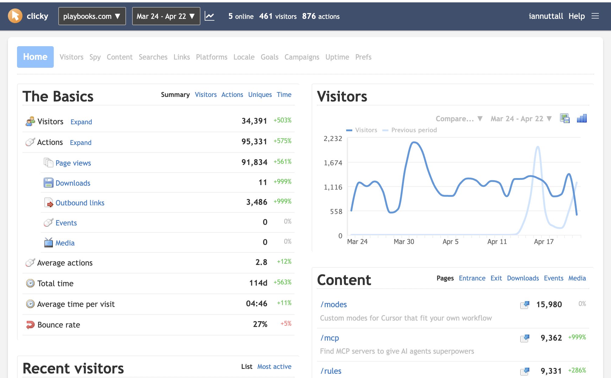Click the Downloads floppy disk icon
This screenshot has width=611, height=378.
(x=48, y=183)
